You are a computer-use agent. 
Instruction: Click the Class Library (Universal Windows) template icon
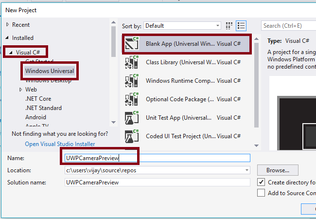[x=132, y=62]
